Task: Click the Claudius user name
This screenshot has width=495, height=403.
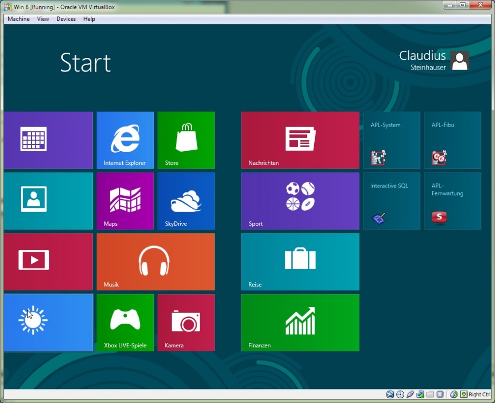Action: coord(422,56)
